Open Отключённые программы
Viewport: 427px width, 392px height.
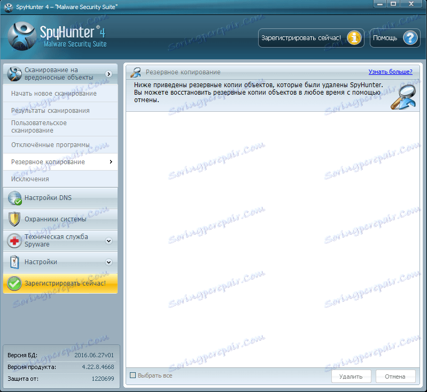coord(60,145)
